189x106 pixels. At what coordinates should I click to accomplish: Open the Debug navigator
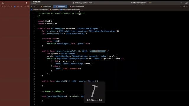[x=21, y=6]
